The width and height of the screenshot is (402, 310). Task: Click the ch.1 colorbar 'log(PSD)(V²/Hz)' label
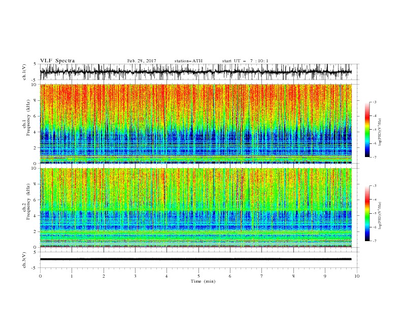(380, 132)
